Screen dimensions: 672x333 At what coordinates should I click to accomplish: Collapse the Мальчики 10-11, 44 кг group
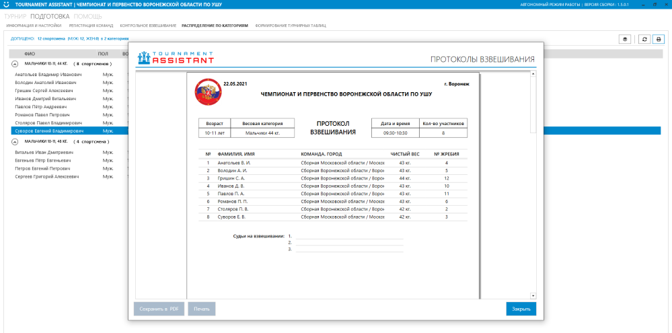point(15,63)
